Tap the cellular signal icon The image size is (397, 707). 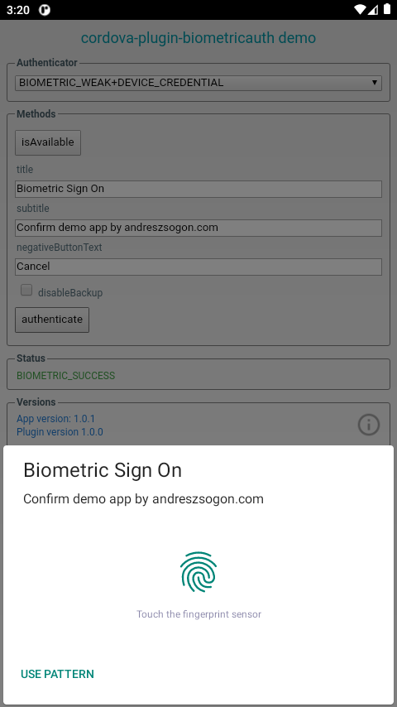(373, 9)
